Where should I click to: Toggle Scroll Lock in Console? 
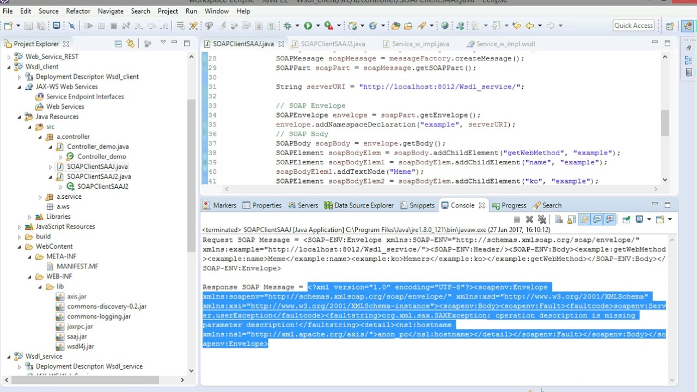click(x=571, y=219)
